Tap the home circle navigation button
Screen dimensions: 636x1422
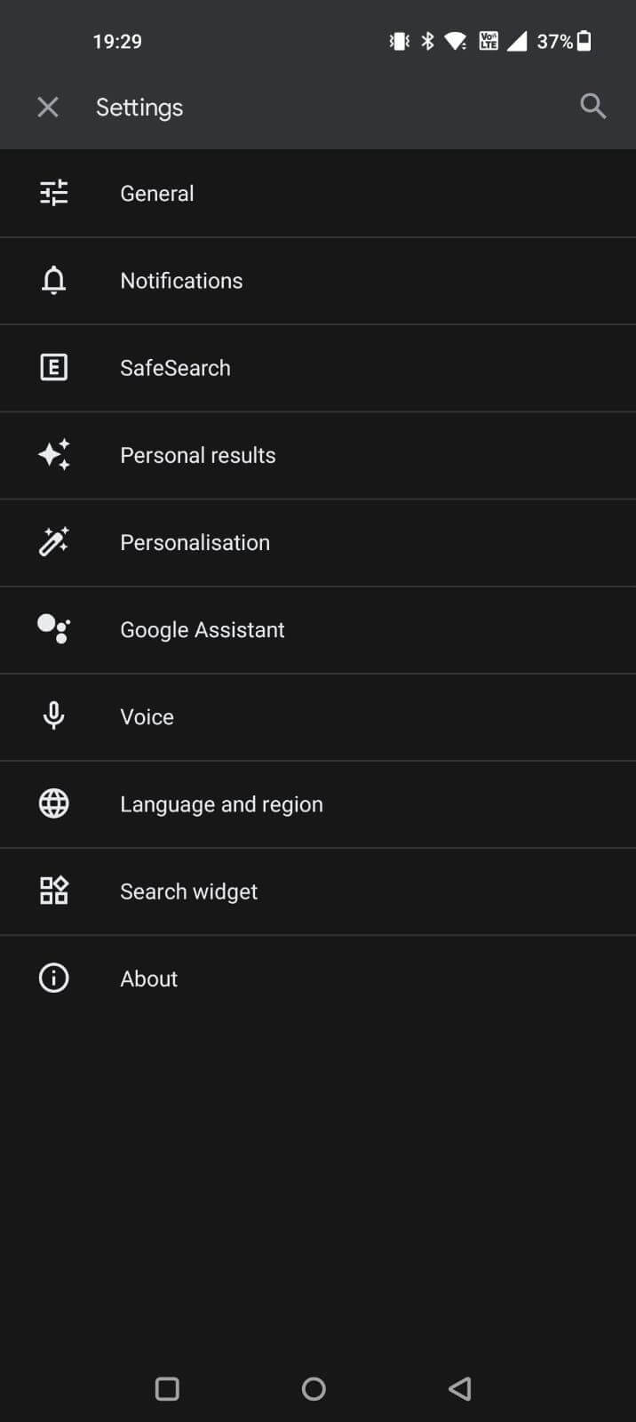click(313, 1388)
